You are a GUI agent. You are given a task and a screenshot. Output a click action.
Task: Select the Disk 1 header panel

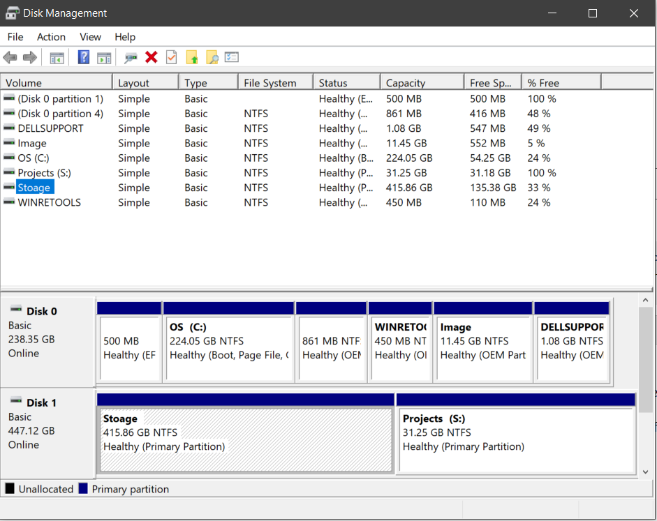[x=47, y=434]
